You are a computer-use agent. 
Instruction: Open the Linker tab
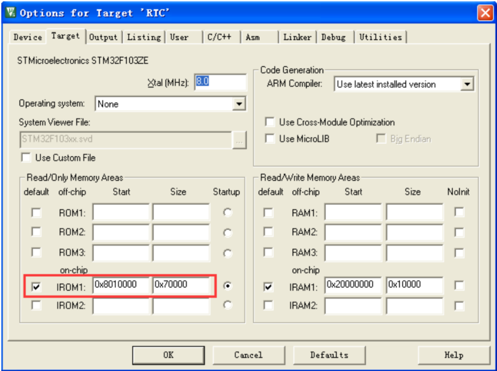(297, 37)
